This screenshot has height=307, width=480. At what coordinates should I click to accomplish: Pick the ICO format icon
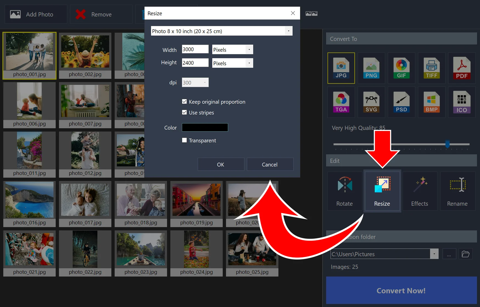tap(462, 102)
